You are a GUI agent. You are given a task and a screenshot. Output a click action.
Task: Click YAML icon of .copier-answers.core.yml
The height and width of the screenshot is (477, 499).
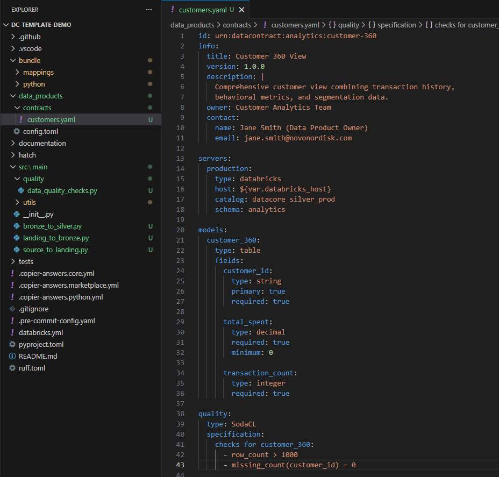(12, 273)
